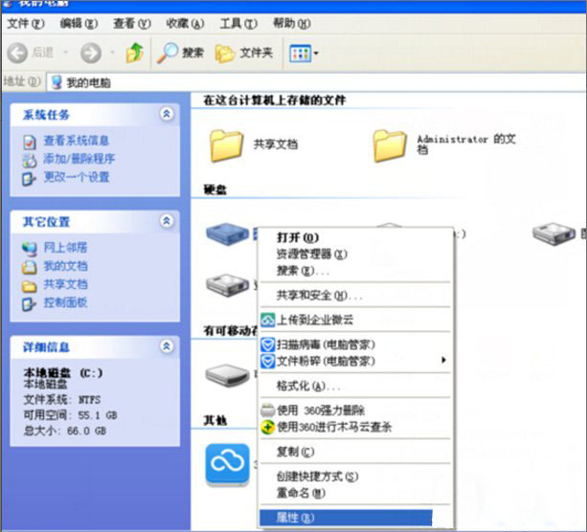Choose 扫描病毒(电脑管家) in context menu
This screenshot has height=532, width=587.
355,344
